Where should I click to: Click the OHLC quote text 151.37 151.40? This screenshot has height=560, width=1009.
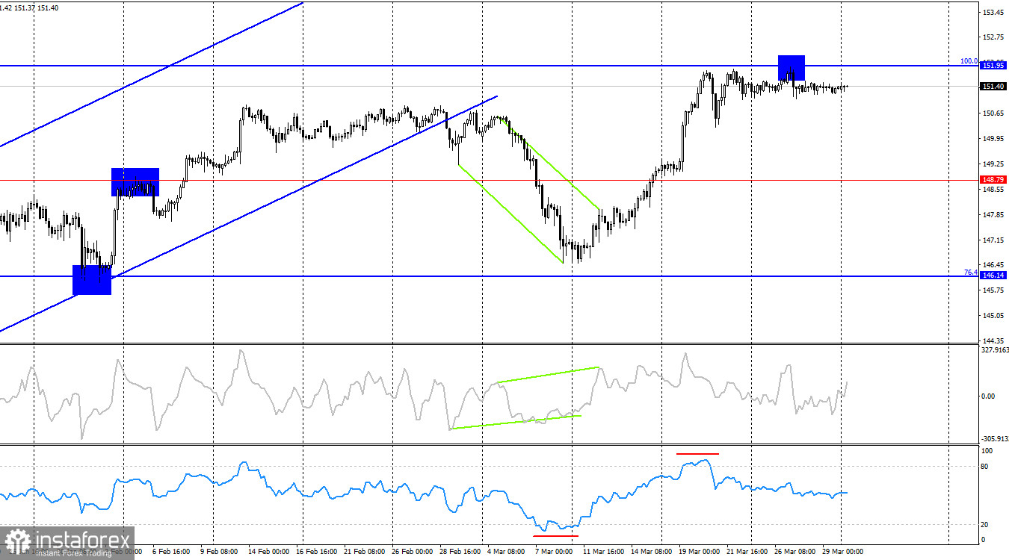[37, 7]
